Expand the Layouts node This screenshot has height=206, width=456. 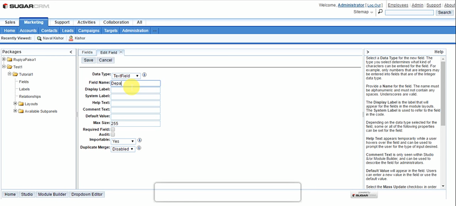pos(15,103)
